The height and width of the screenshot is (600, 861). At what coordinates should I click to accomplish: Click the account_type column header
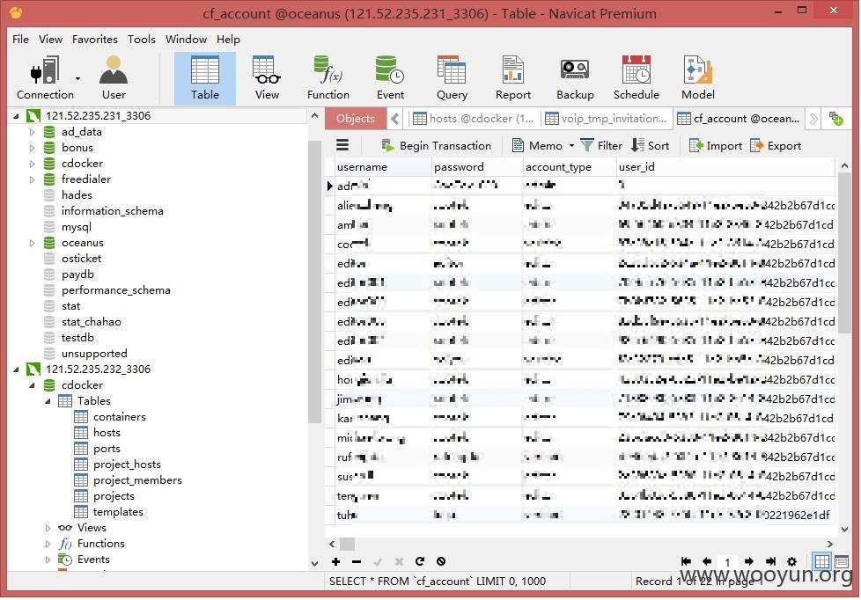(570, 166)
